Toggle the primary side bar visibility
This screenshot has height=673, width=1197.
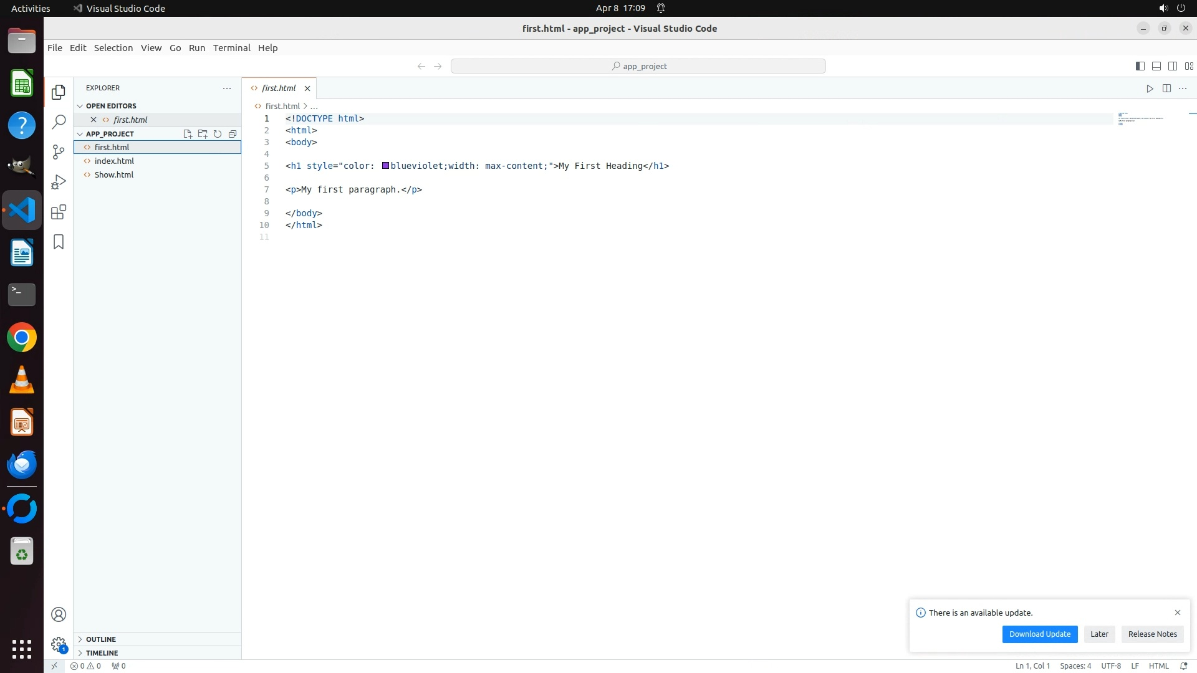[1140, 66]
